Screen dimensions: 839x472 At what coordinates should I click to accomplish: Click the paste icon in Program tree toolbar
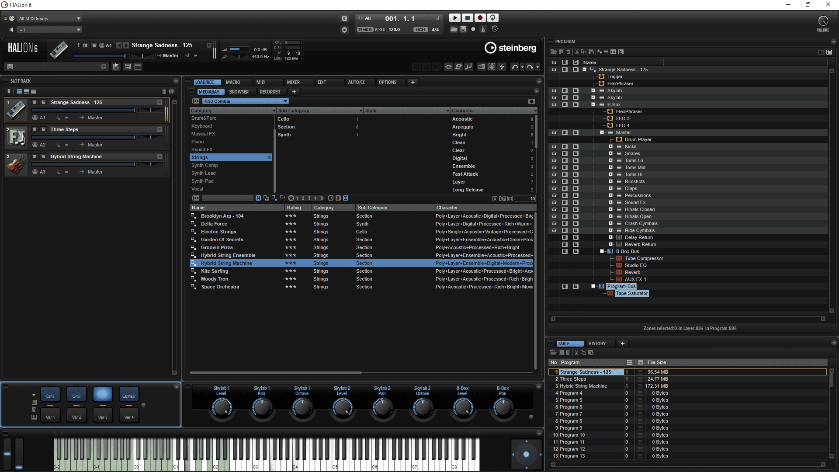click(x=591, y=52)
